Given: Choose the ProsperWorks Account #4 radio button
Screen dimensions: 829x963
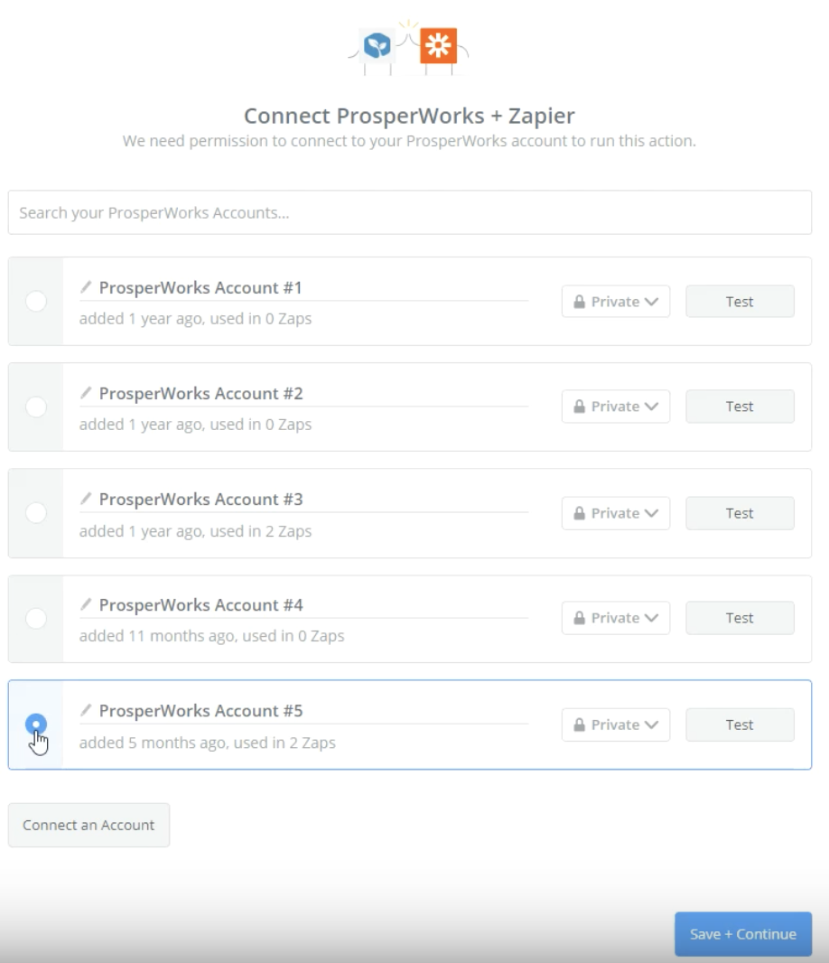Looking at the screenshot, I should (36, 618).
